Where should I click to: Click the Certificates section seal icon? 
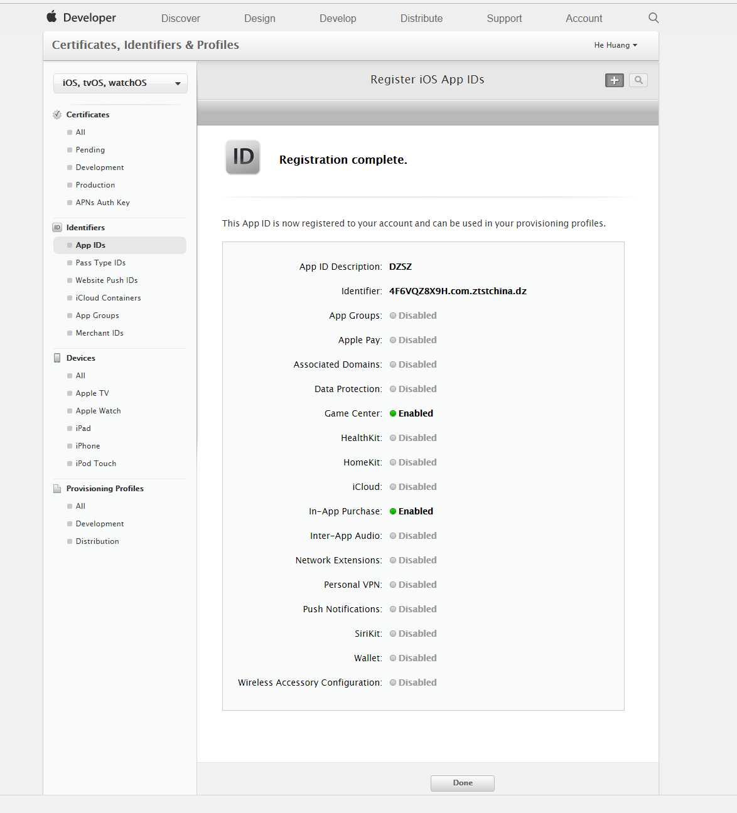coord(57,115)
